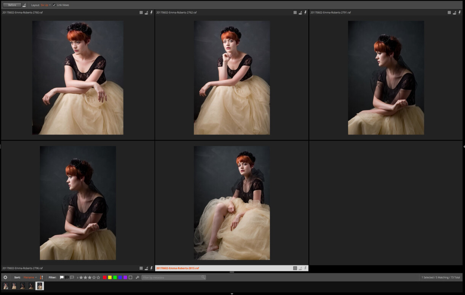Click the gear settings icon in bottom toolbar
This screenshot has height=295, width=465.
pos(6,277)
